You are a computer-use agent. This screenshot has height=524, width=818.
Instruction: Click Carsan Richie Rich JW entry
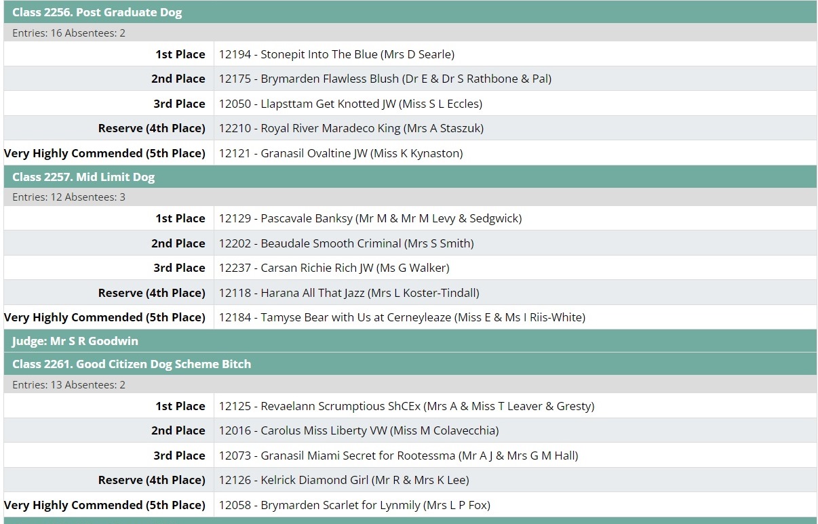[x=334, y=268]
